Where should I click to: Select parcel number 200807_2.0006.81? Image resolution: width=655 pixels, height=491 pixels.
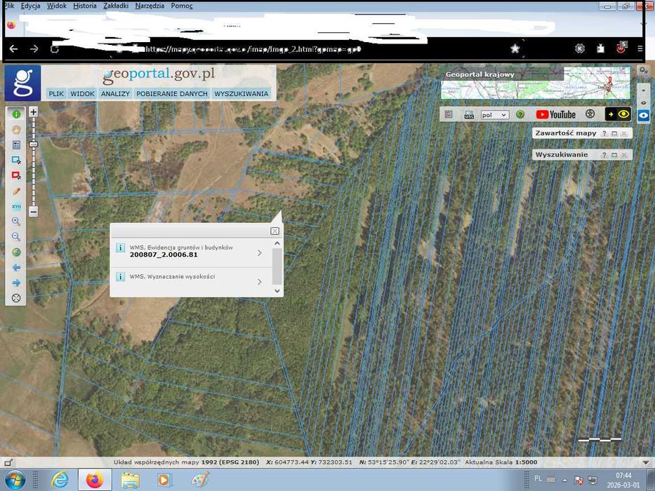click(x=164, y=255)
